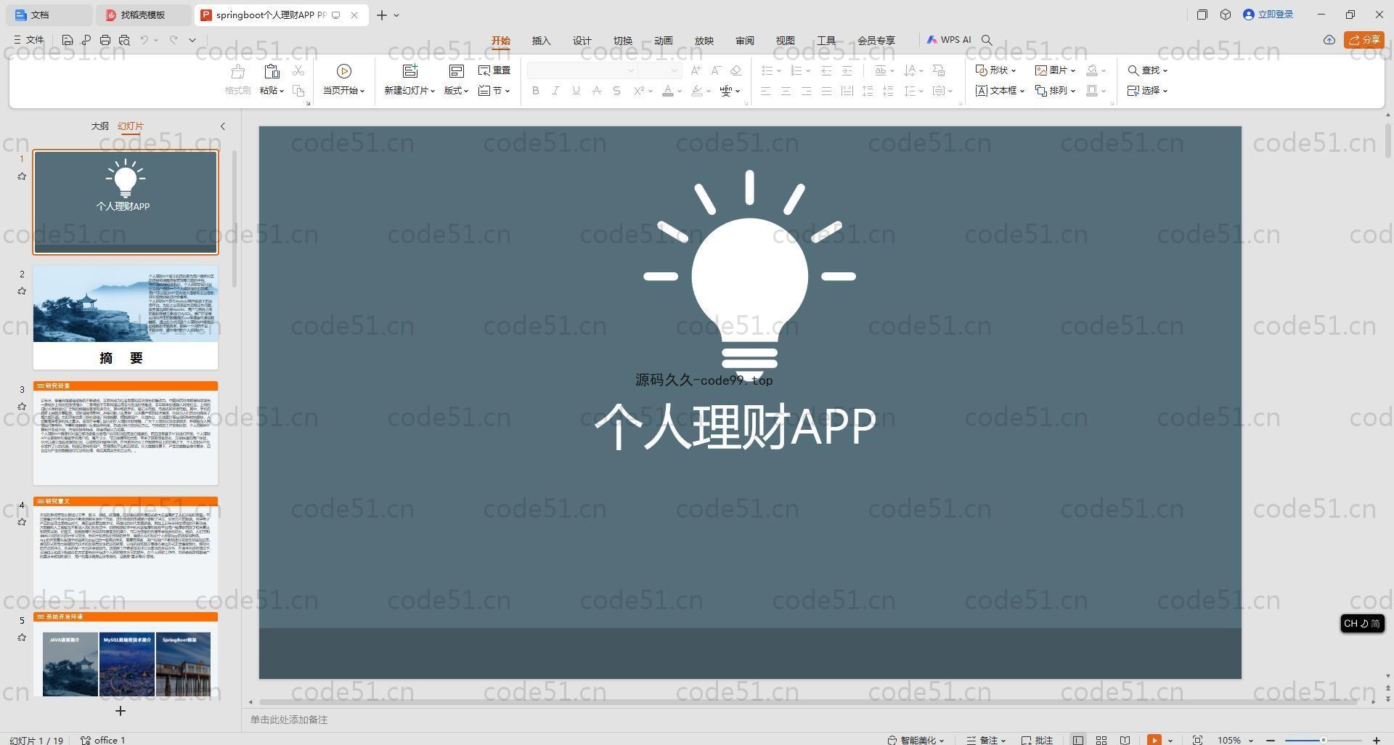Start slideshow from current slide (当页开始) icon
The width and height of the screenshot is (1394, 745).
coord(344,71)
